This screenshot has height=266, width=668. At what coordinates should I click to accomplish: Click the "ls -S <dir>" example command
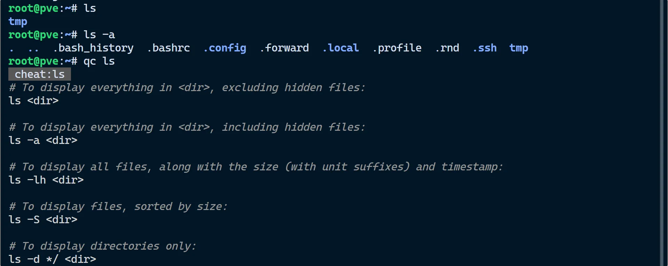pos(43,220)
